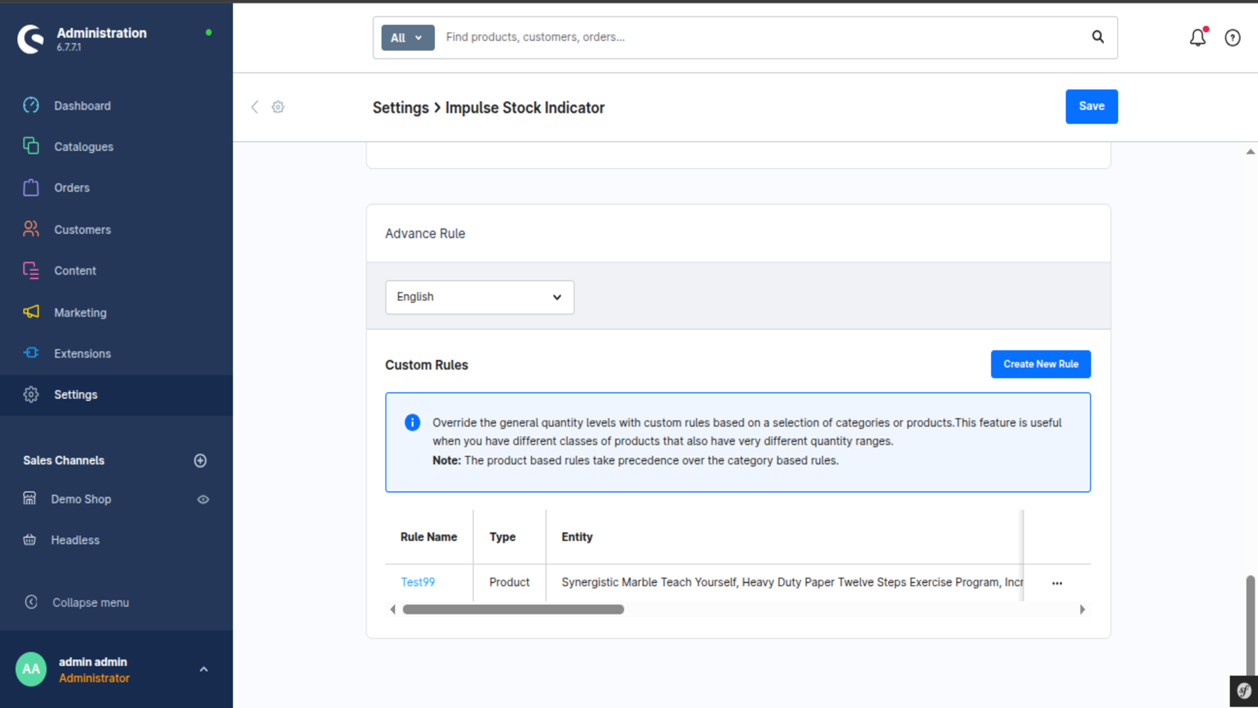This screenshot has height=708, width=1258.
Task: Click the table scroll left arrow
Action: tap(392, 609)
